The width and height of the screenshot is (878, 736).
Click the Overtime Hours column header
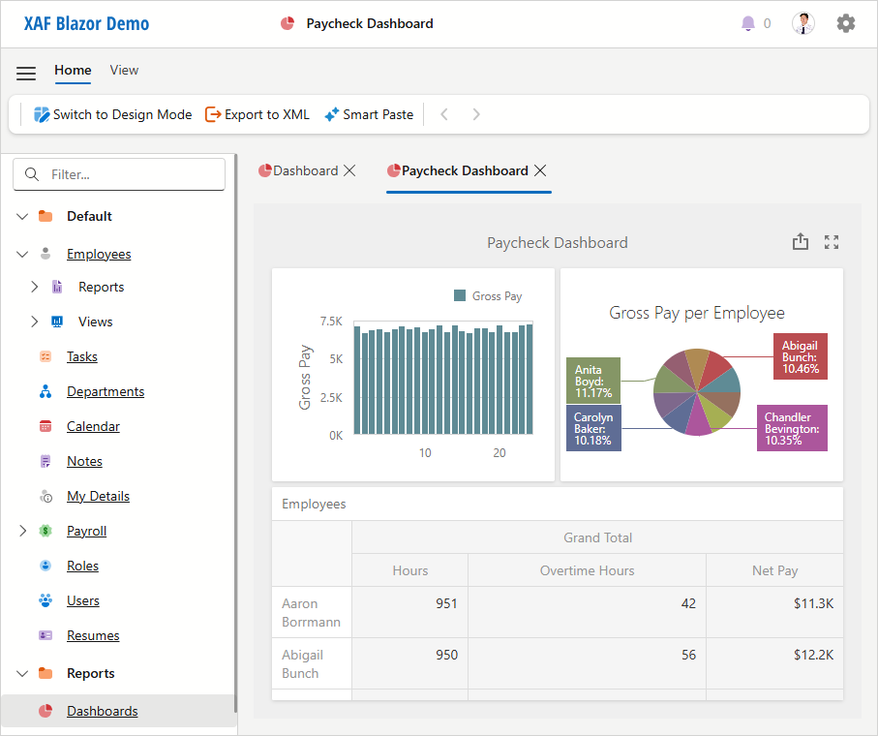click(x=587, y=570)
